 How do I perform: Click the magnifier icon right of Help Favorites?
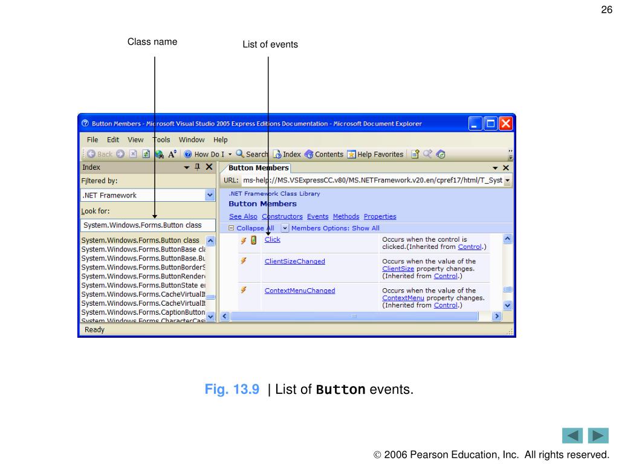pos(427,154)
